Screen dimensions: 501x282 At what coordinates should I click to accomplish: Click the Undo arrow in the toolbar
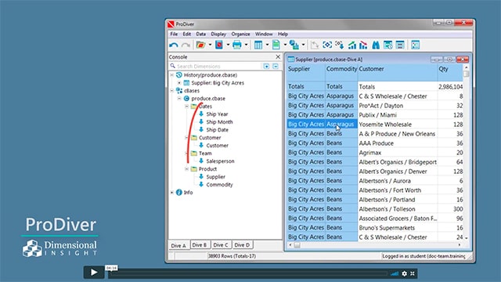coord(174,45)
